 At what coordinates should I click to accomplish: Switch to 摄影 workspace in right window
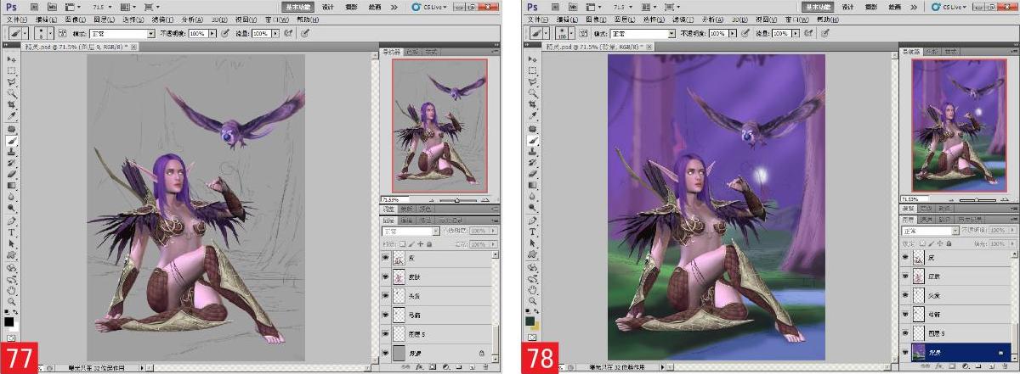coord(872,6)
